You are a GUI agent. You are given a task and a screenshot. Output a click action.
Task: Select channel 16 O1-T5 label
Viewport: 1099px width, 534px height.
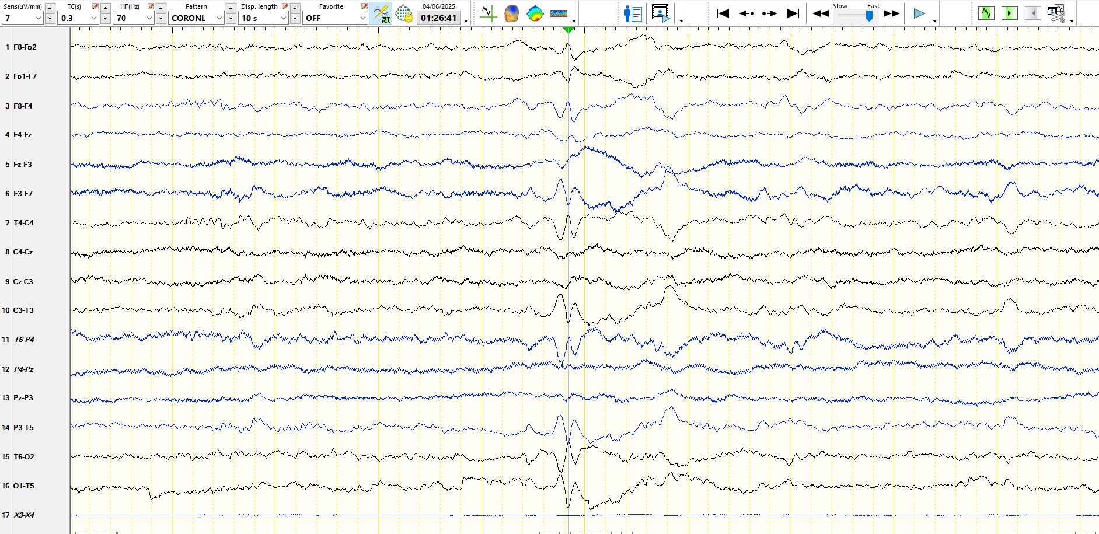[x=24, y=486]
